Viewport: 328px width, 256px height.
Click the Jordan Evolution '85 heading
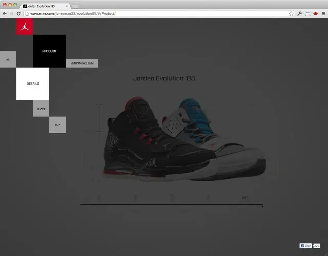point(164,78)
